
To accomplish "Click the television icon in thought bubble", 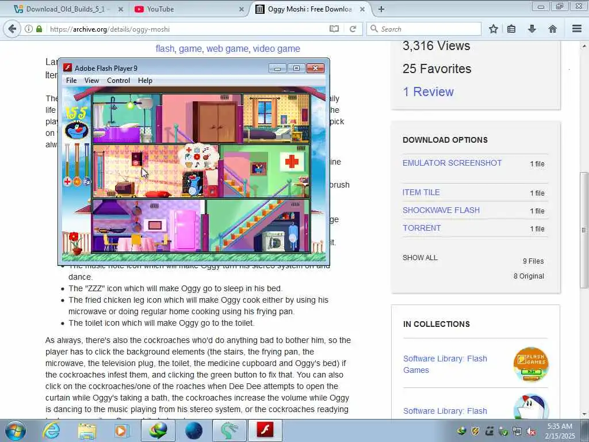I will pos(197,150).
